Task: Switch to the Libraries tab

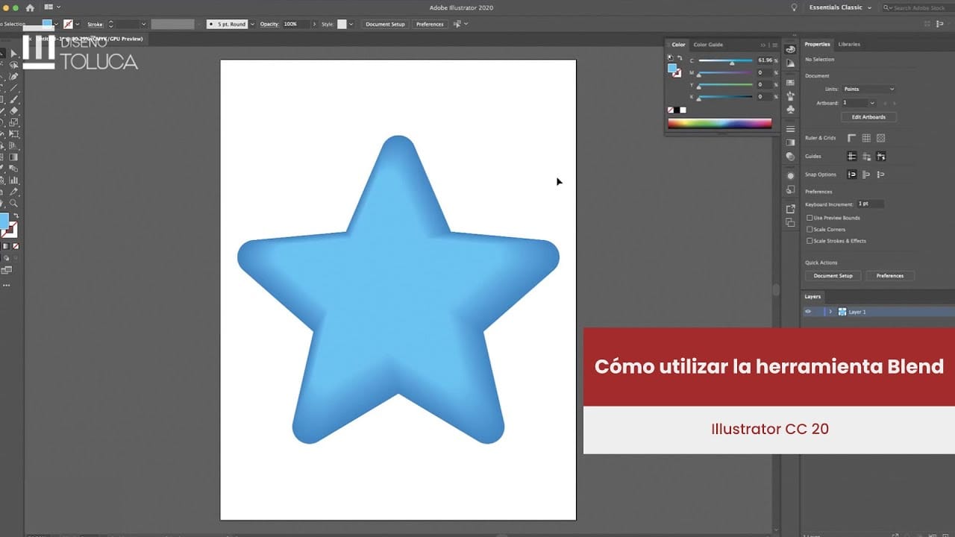Action: (x=849, y=44)
